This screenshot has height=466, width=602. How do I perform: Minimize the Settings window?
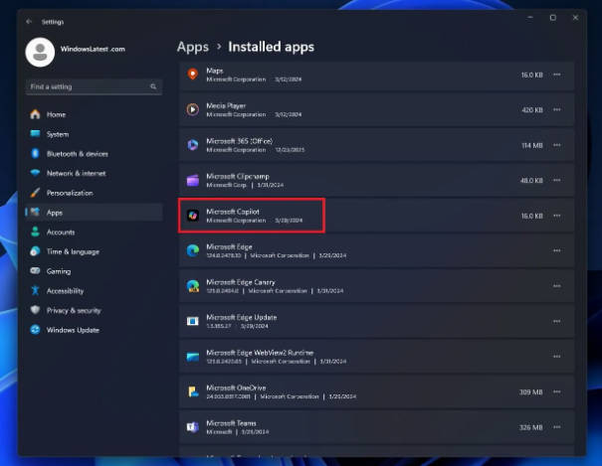[x=530, y=18]
